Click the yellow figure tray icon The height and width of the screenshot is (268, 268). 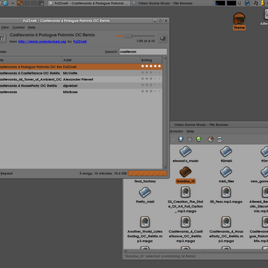coord(263,3)
